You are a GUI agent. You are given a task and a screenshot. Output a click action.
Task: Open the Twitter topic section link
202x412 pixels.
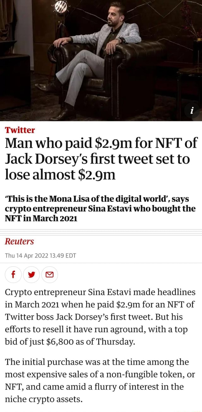click(15, 129)
